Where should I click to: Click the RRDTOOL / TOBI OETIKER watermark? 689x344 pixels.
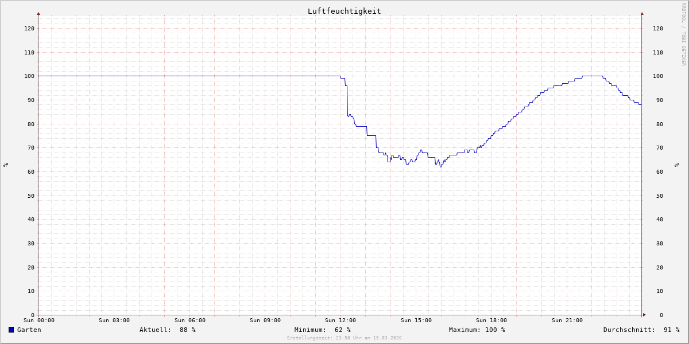tap(683, 34)
